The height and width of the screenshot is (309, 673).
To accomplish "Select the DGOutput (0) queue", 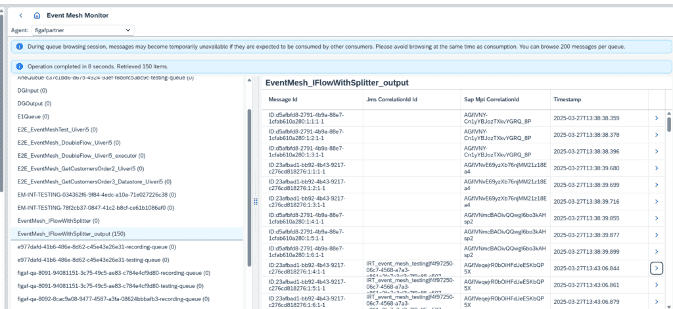I will click(127, 103).
